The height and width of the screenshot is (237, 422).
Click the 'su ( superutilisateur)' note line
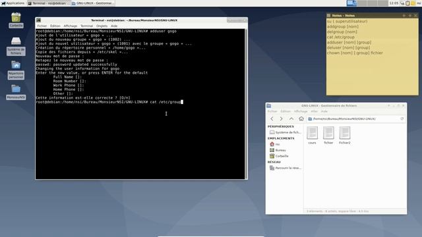pyautogui.click(x=347, y=21)
